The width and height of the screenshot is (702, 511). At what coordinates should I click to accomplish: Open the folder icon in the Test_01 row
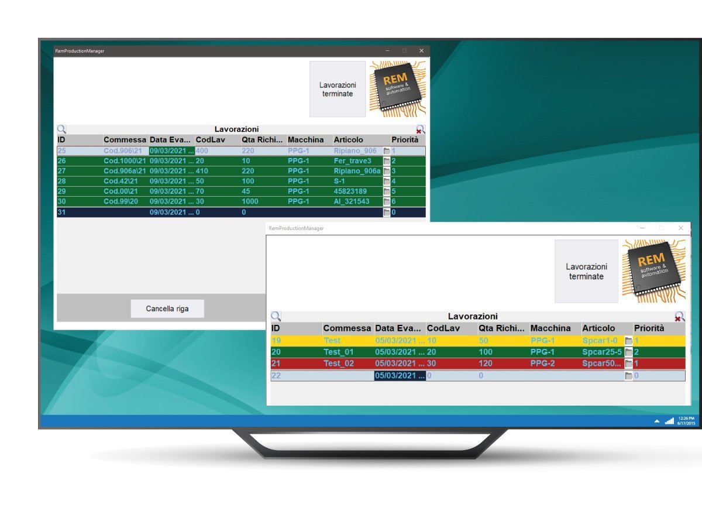629,352
